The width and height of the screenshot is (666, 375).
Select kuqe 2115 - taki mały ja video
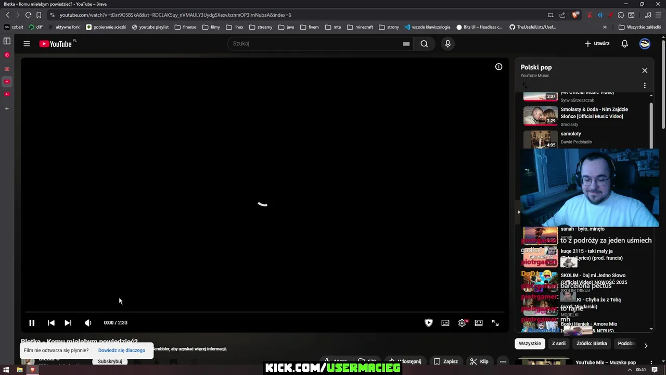click(x=586, y=257)
